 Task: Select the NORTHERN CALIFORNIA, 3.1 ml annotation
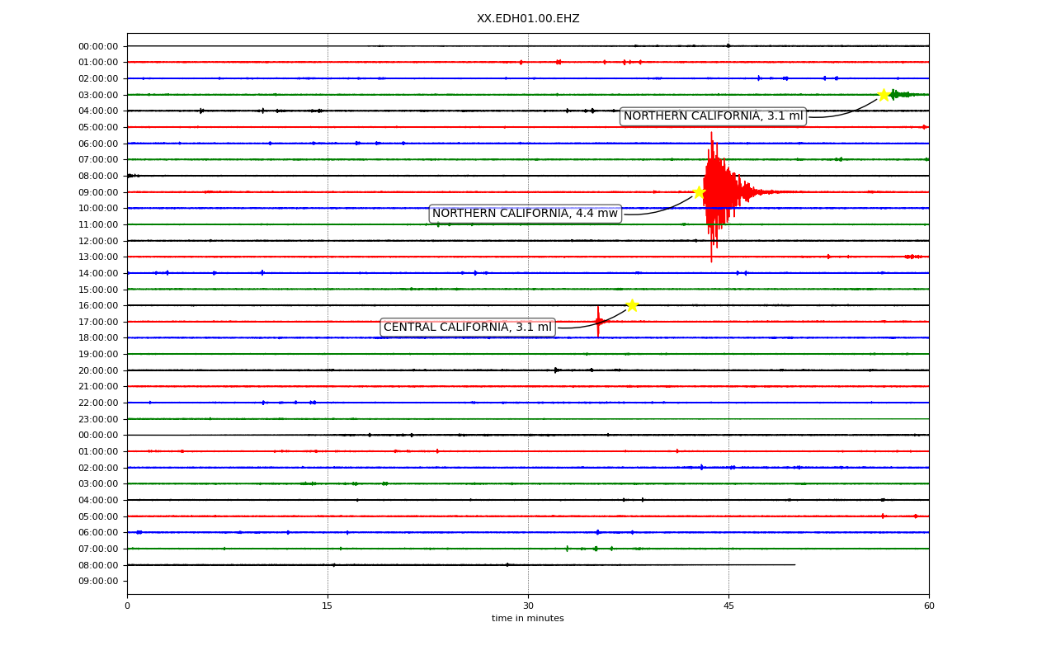(713, 116)
